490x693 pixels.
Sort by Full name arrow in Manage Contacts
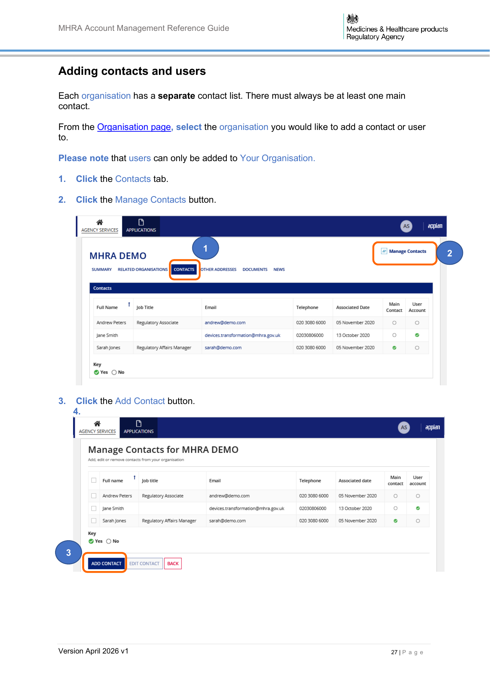135,478
